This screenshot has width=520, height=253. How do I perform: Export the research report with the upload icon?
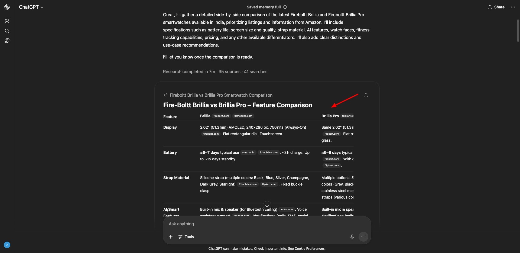point(366,95)
